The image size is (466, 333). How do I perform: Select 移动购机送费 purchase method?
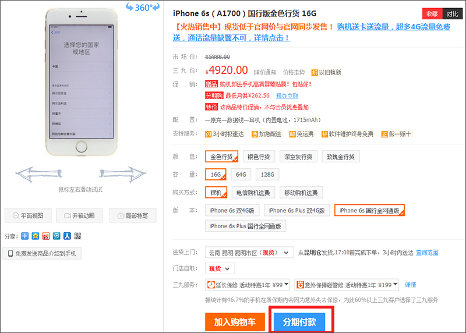pyautogui.click(x=301, y=193)
